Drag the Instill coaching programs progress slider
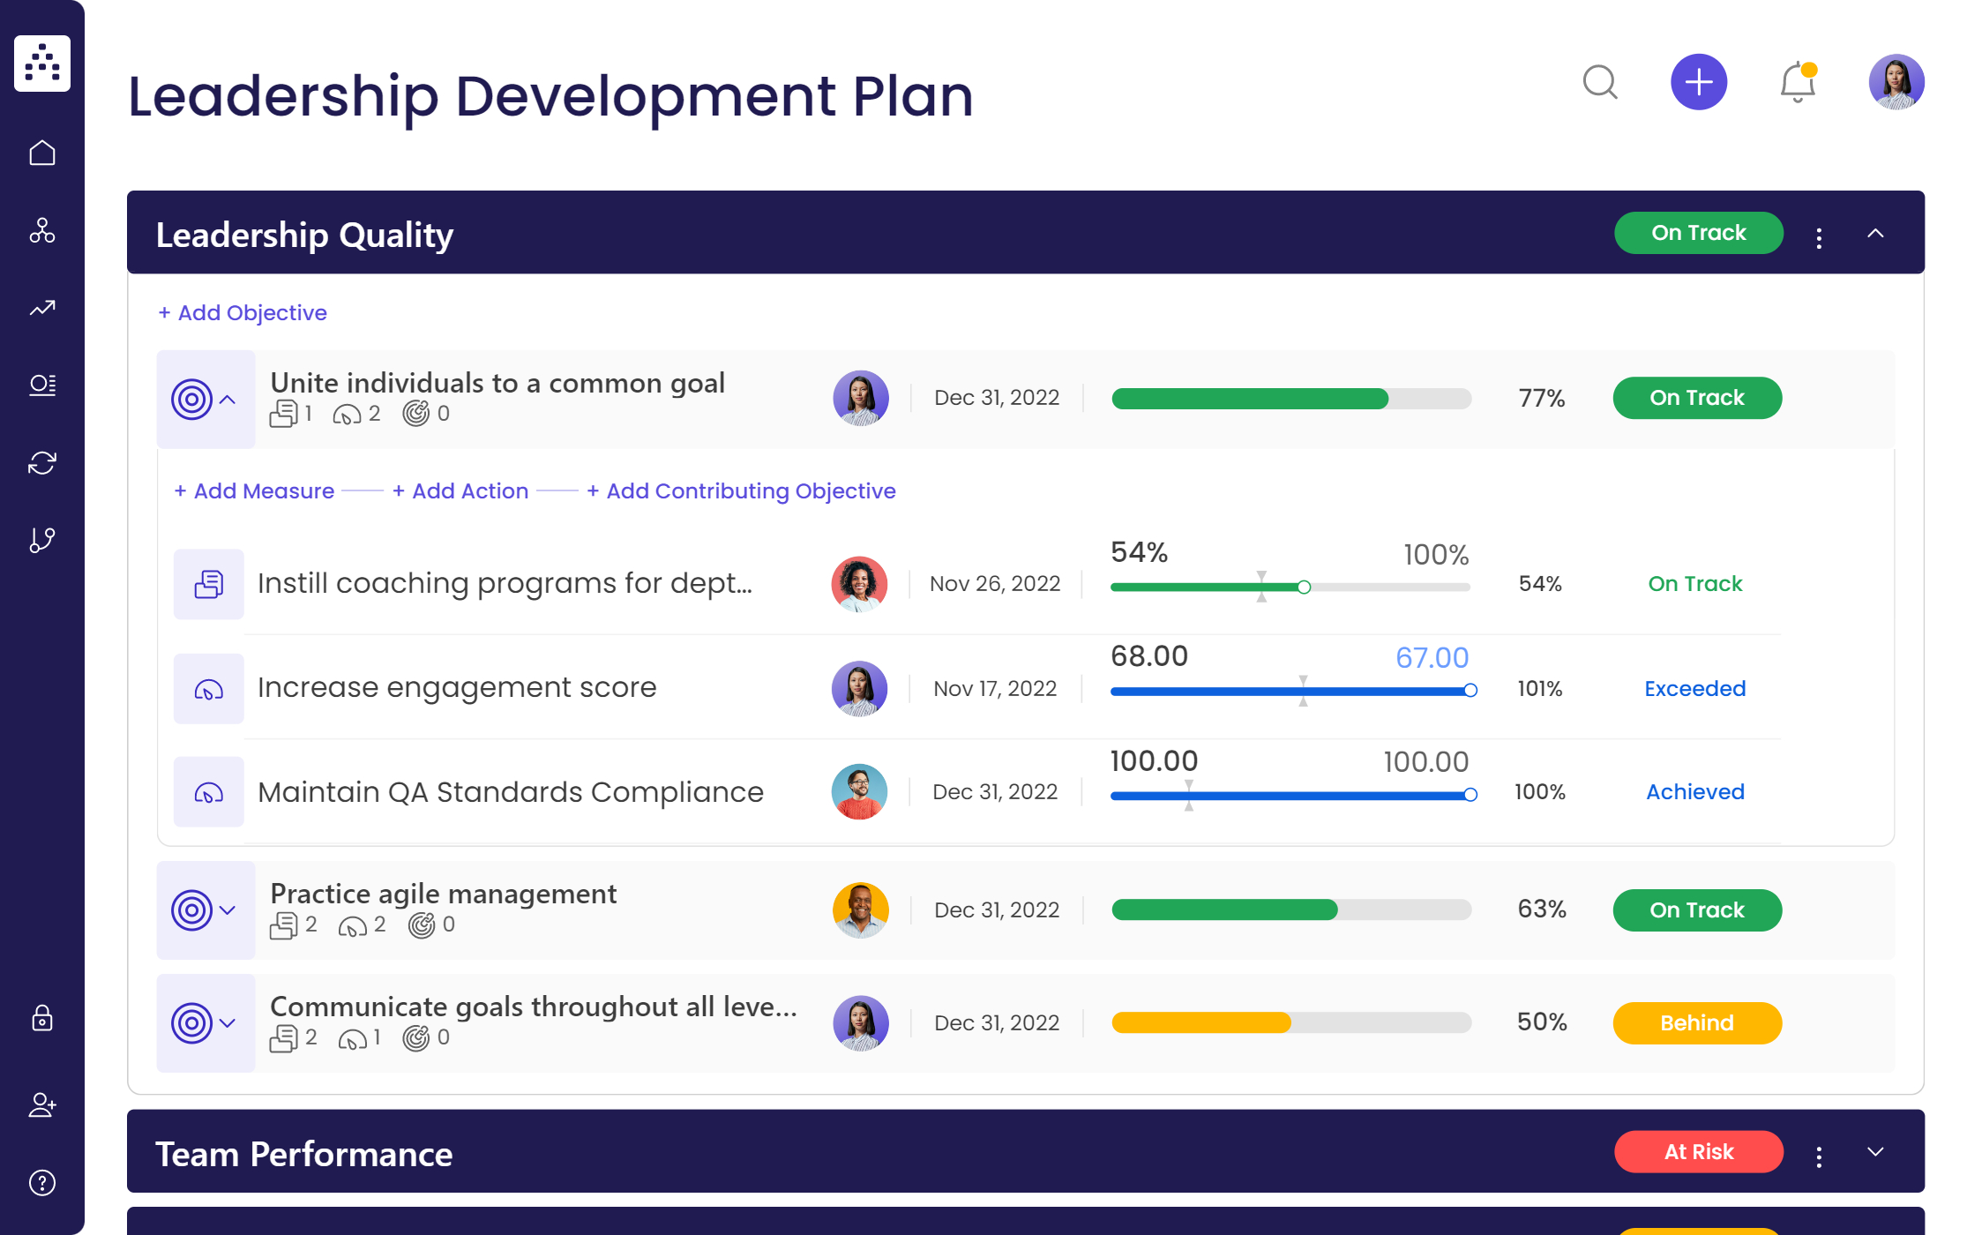The width and height of the screenshot is (1967, 1235). tap(1303, 585)
